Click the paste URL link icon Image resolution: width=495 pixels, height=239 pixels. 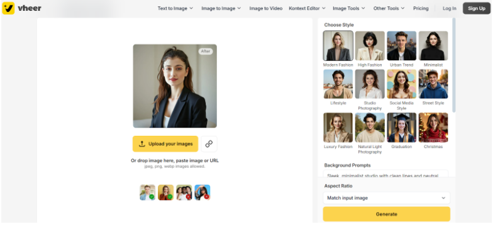209,144
